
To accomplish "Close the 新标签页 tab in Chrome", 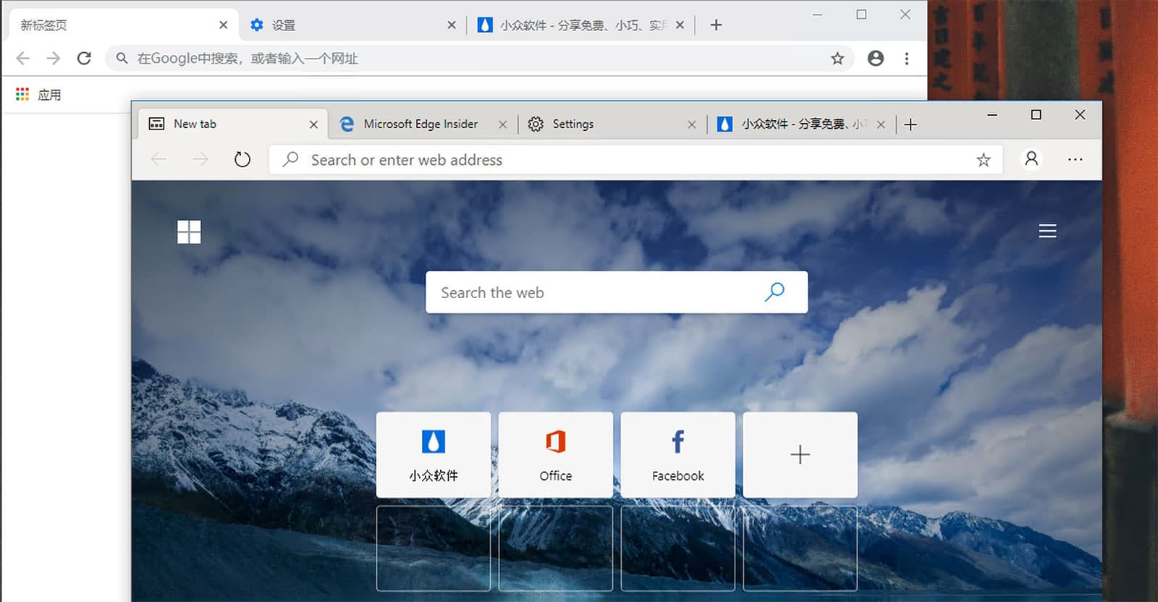I will point(223,25).
